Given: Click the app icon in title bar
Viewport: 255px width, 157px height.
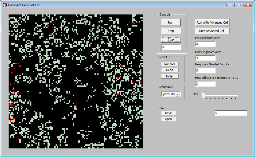Looking at the screenshot, I should 5,5.
